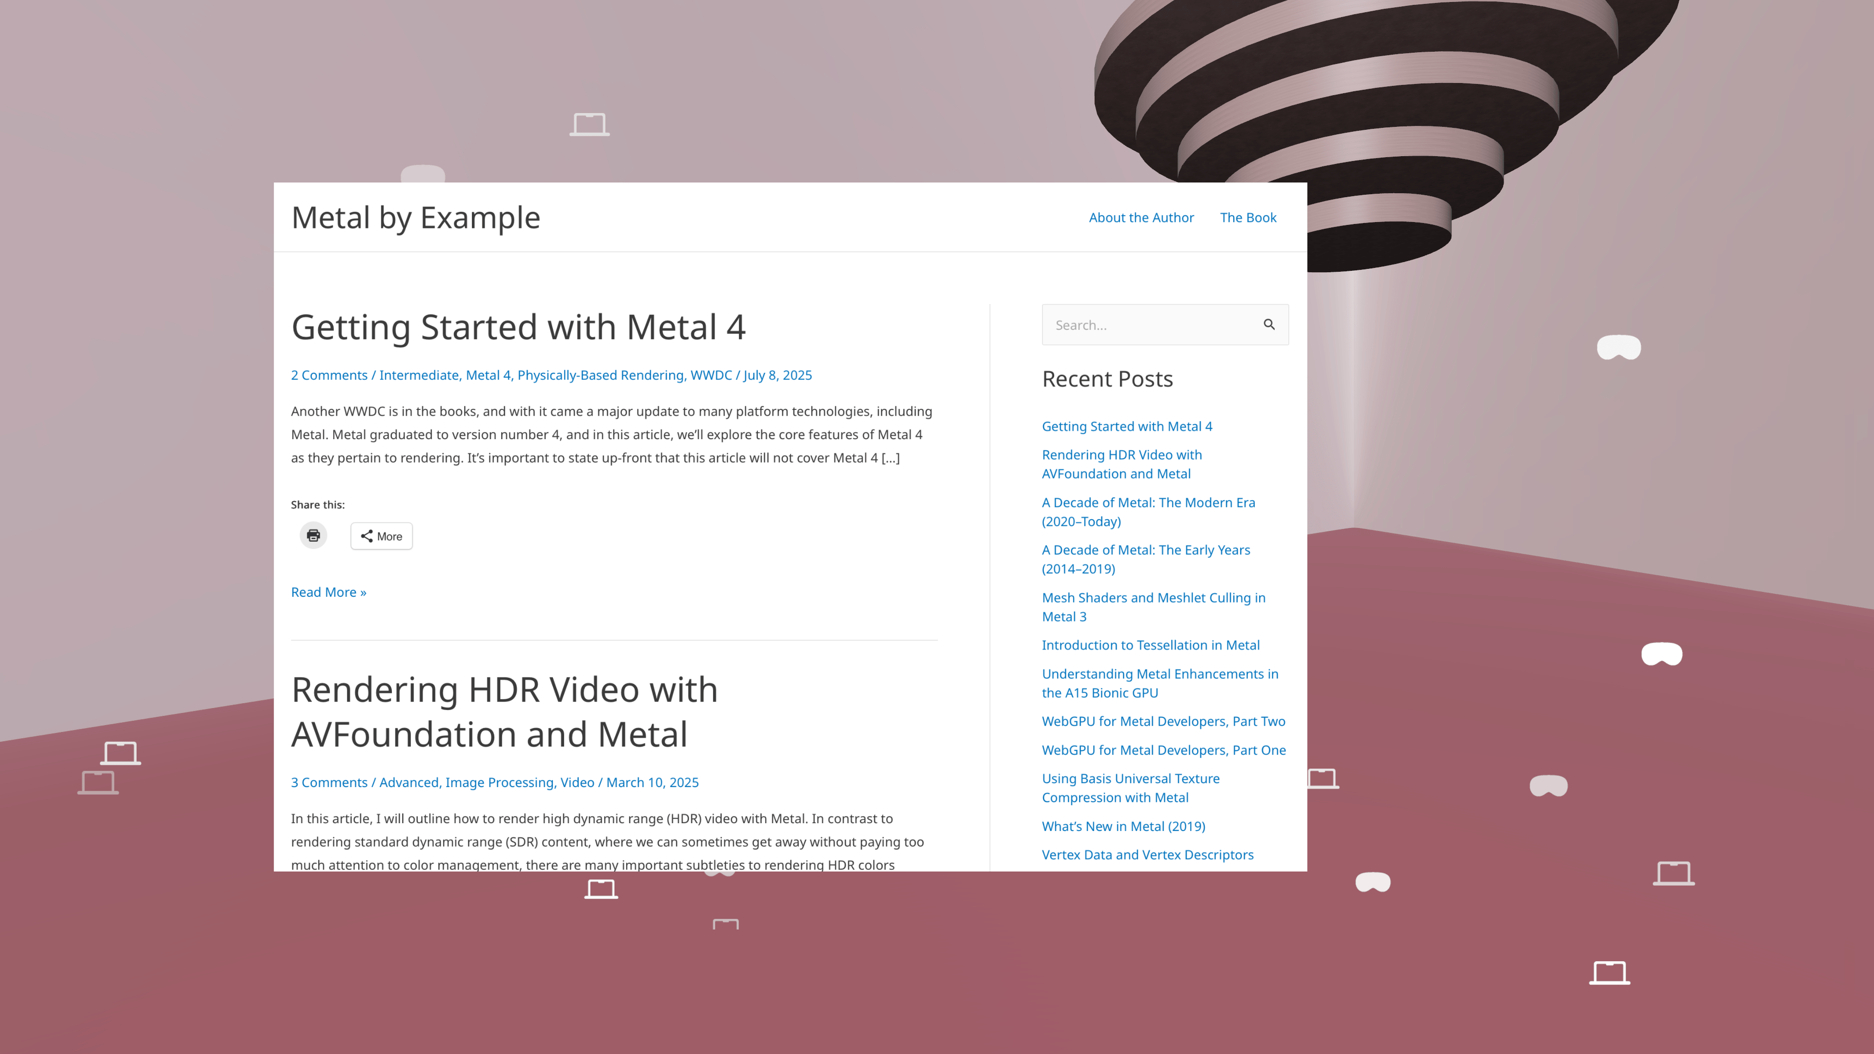Open the Video category link
The image size is (1874, 1054).
tap(577, 783)
